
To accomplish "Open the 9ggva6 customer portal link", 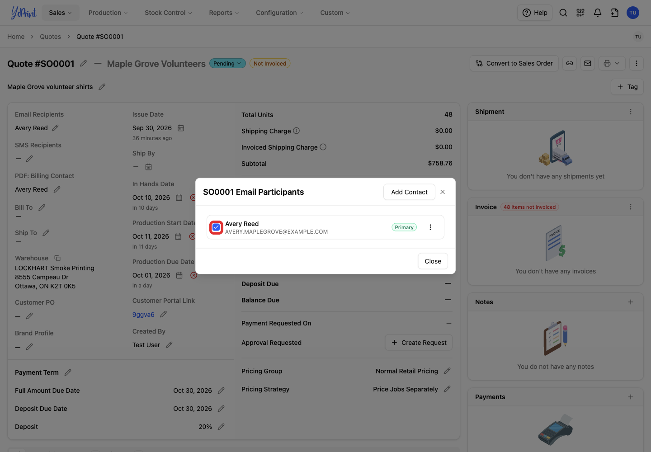I will click(143, 315).
